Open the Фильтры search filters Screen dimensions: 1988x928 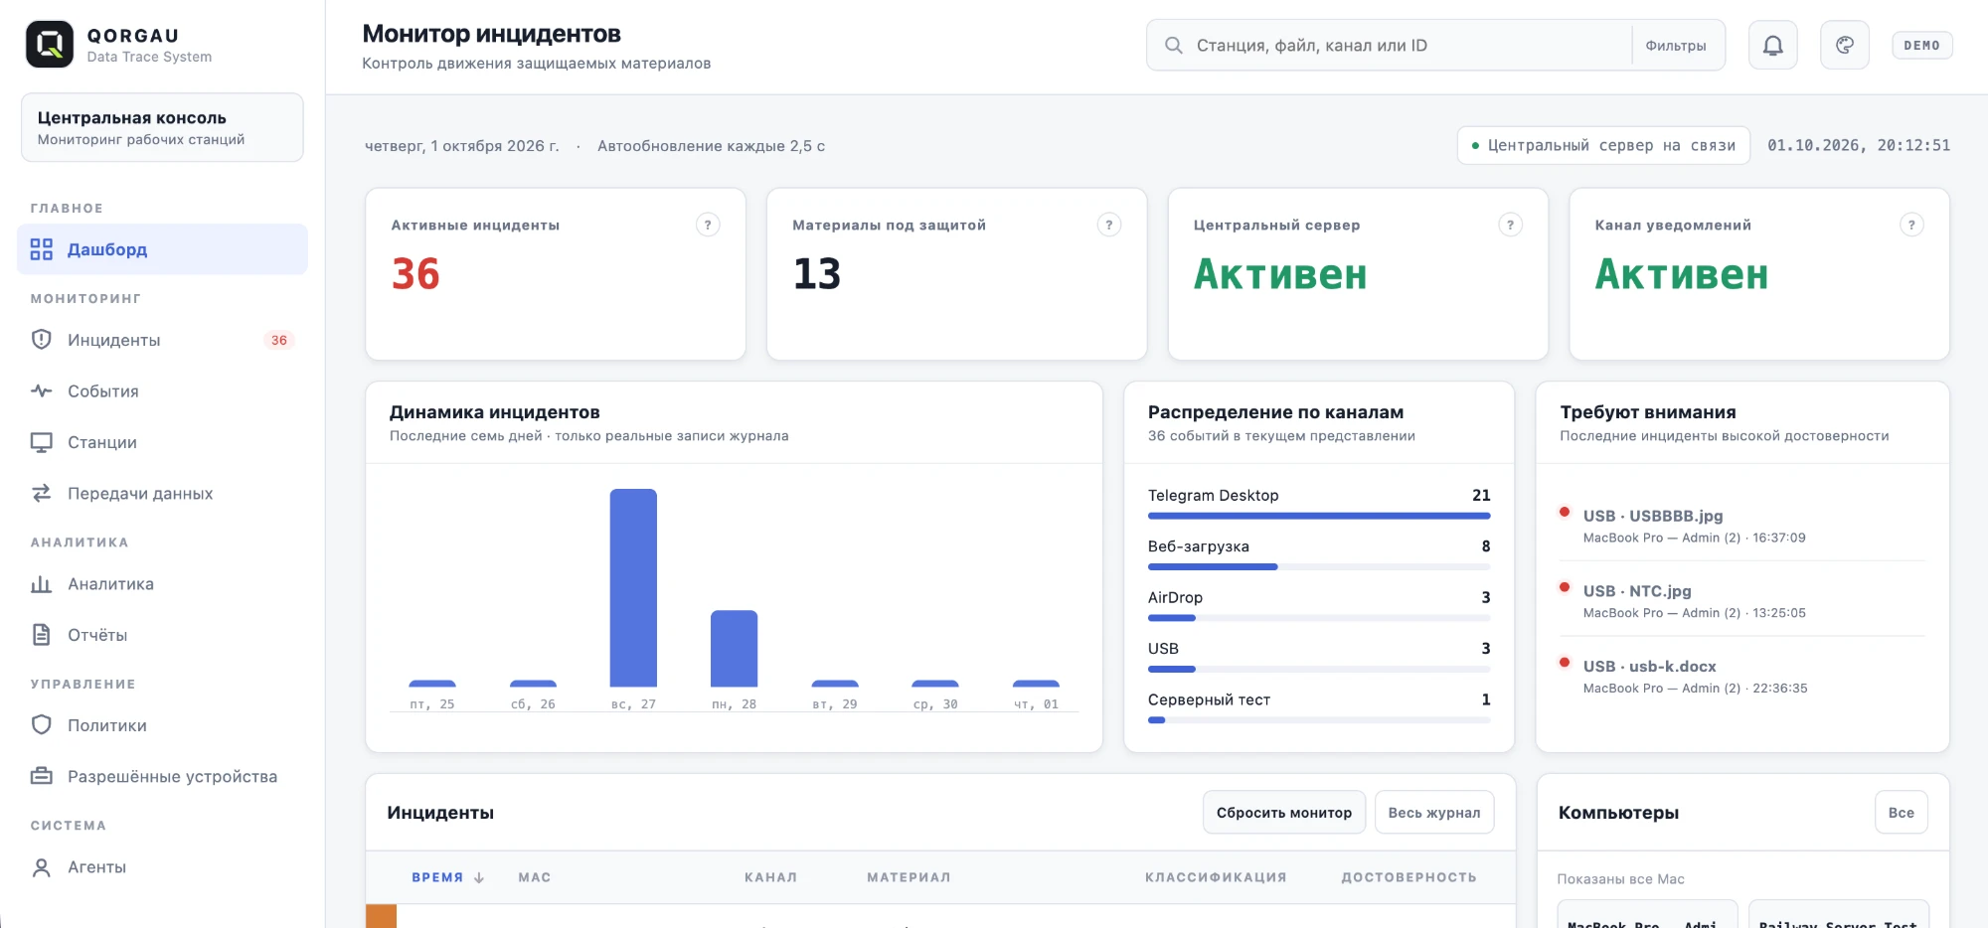click(x=1676, y=46)
